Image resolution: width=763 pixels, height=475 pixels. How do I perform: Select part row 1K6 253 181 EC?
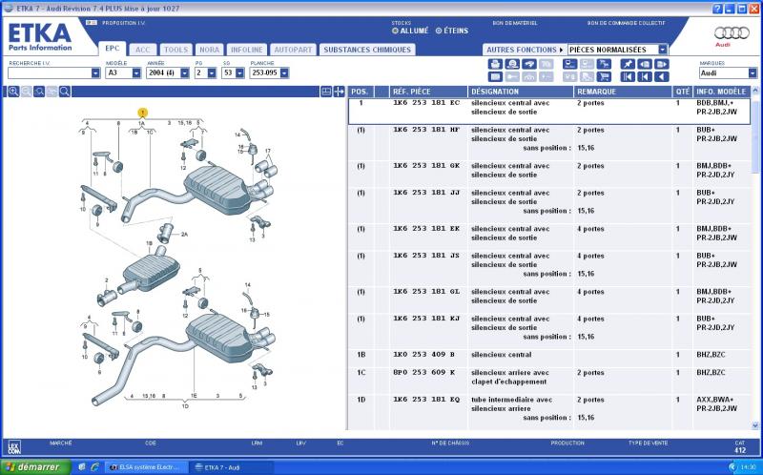pyautogui.click(x=549, y=112)
